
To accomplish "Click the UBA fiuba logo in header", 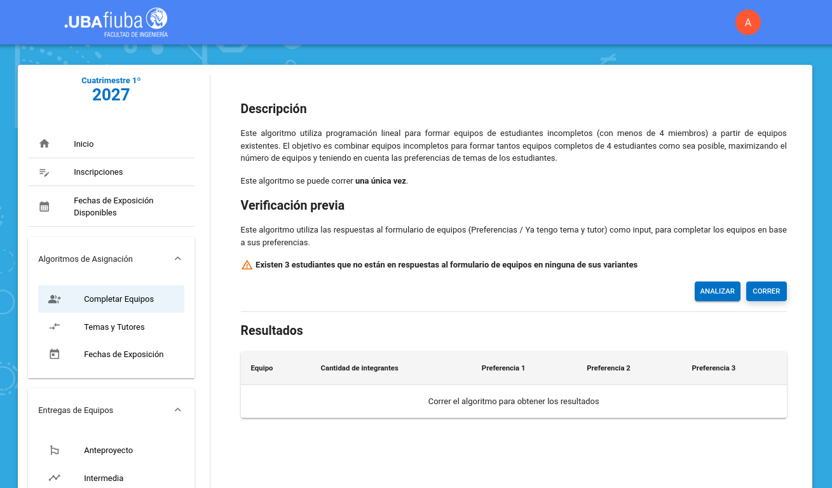I will 116,22.
